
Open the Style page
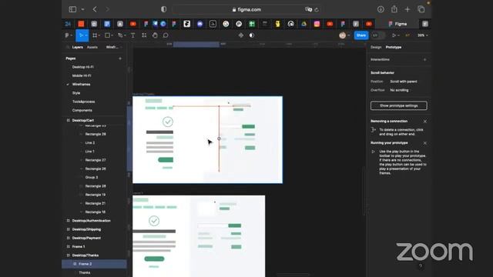click(x=76, y=93)
